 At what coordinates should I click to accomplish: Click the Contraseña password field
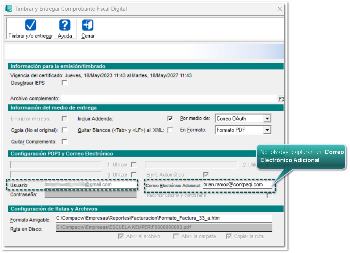(x=90, y=195)
